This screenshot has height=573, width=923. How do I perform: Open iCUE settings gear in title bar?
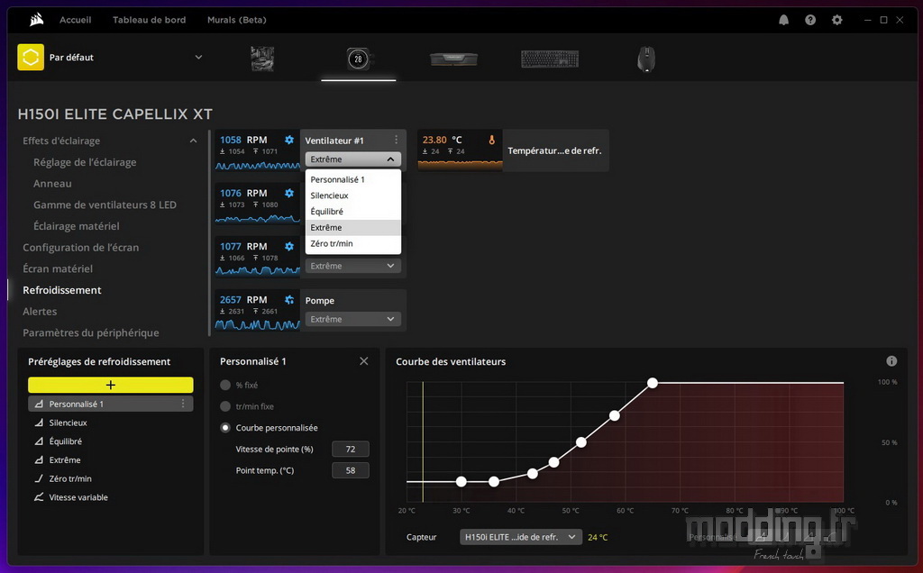[837, 20]
